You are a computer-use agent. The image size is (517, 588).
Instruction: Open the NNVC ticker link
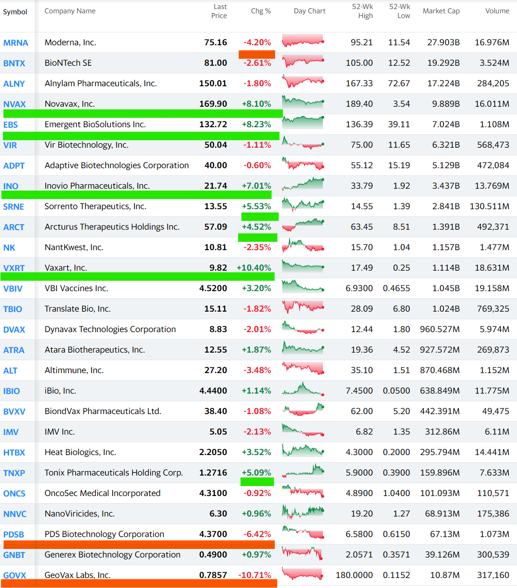coord(15,514)
